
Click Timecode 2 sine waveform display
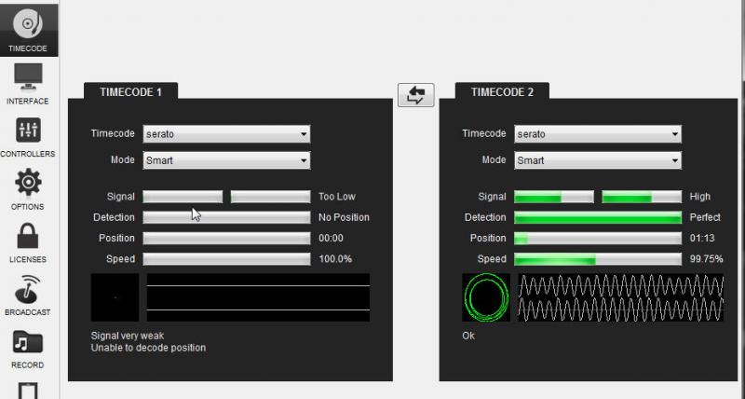coord(620,297)
